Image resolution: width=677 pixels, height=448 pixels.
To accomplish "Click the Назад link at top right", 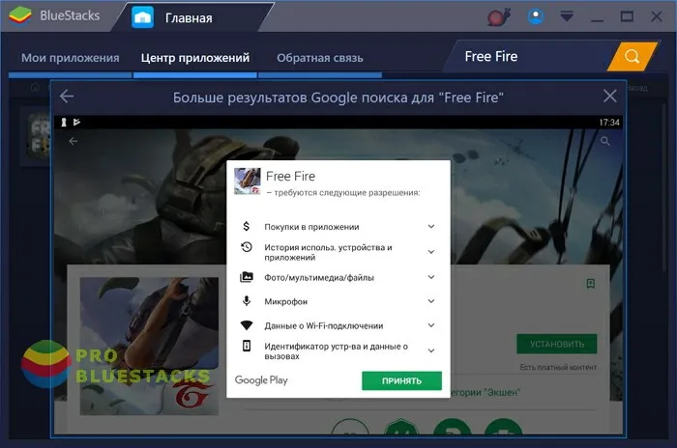I will pos(636,88).
